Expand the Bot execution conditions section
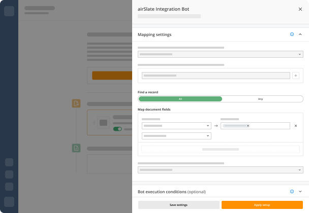Screen dimensions: 309x213 point(300,191)
